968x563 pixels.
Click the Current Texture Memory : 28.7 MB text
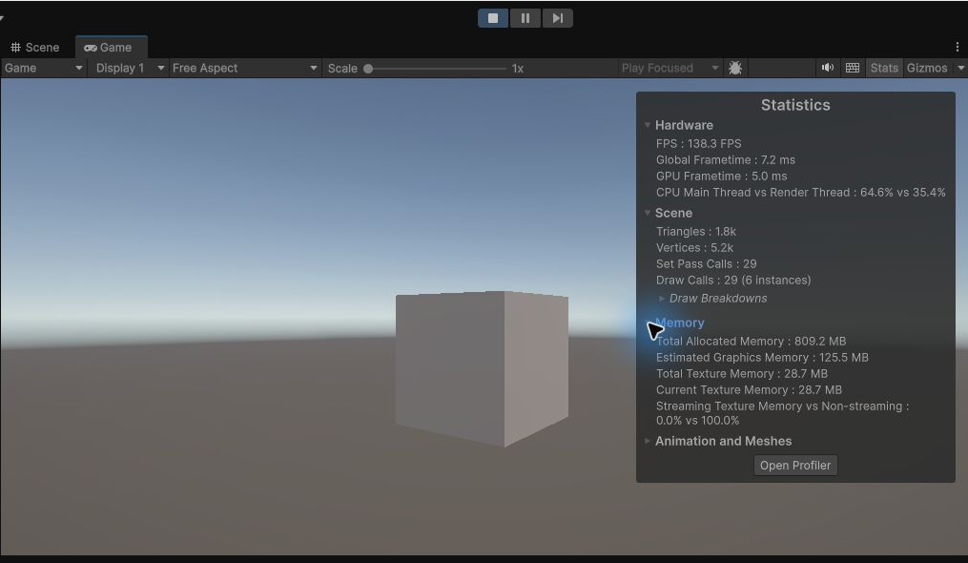pyautogui.click(x=749, y=390)
